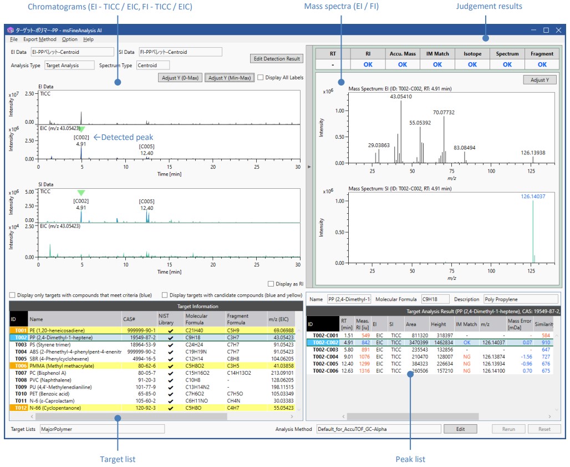Click the green peak marker in the EI chromatogram

point(82,129)
